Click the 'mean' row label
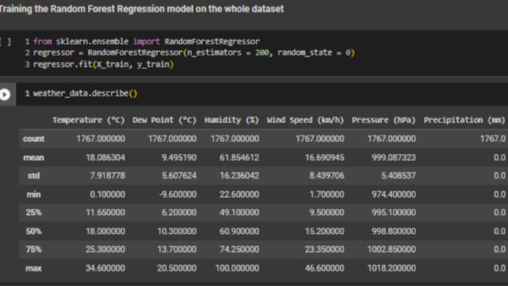508x286 pixels. click(x=34, y=158)
